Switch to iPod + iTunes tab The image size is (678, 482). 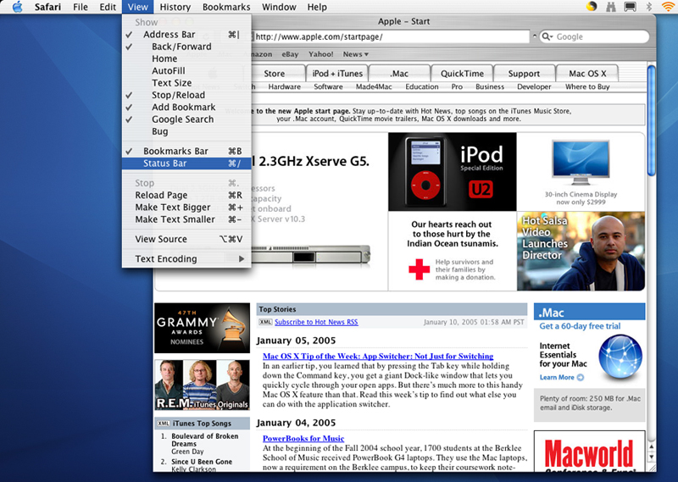click(337, 74)
